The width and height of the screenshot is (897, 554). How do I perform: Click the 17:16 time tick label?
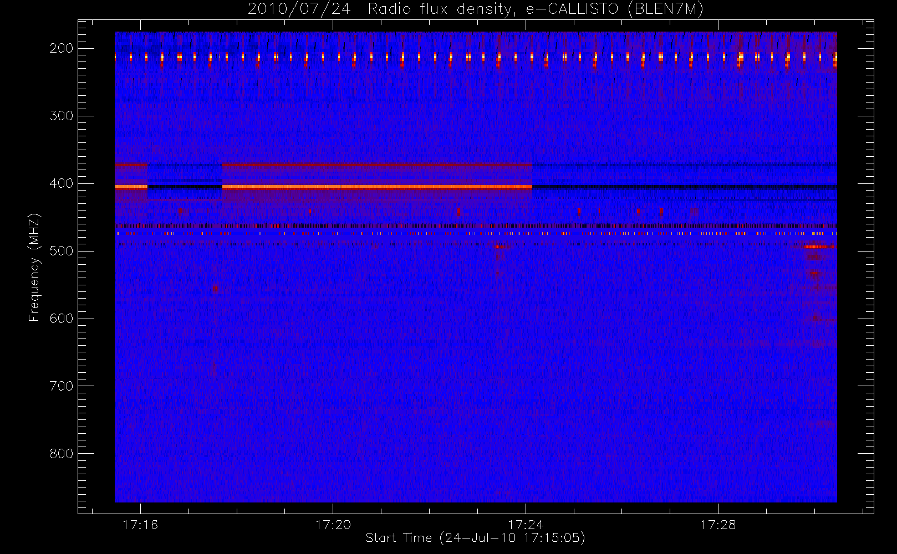click(x=140, y=525)
